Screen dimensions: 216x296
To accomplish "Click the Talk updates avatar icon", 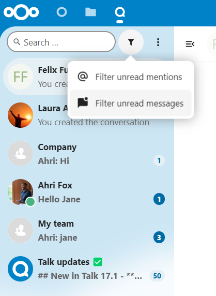I will (x=20, y=269).
